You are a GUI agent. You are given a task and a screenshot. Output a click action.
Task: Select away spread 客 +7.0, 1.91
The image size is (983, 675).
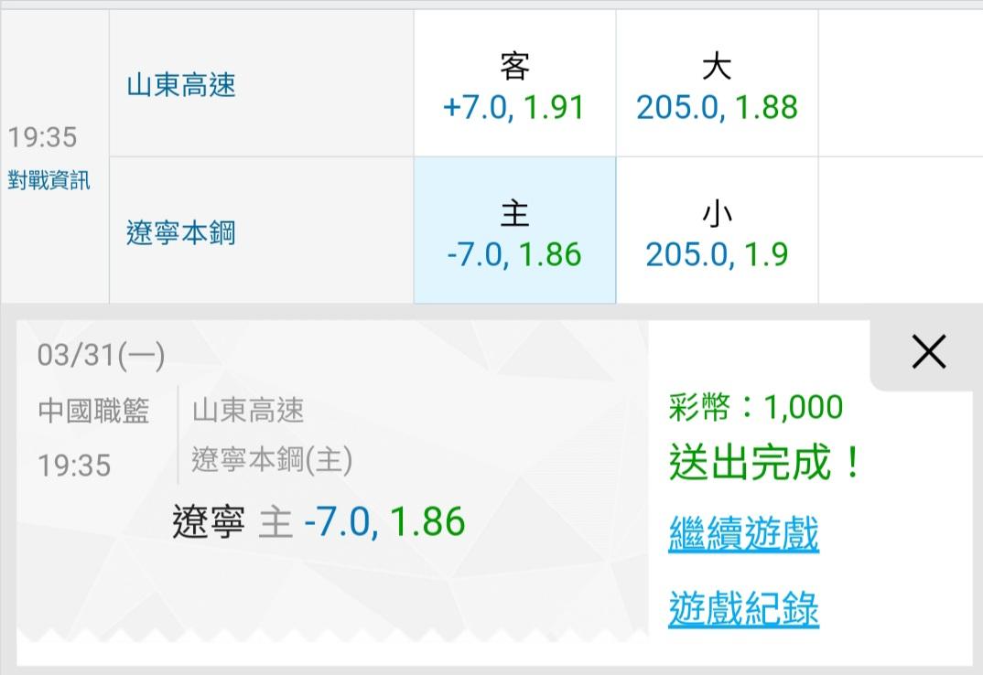click(x=514, y=84)
